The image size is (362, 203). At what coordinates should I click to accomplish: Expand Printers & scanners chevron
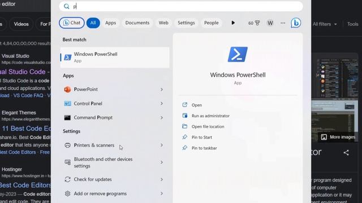pyautogui.click(x=162, y=145)
